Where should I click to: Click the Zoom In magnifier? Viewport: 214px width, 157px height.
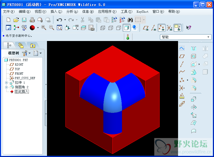click(x=44, y=28)
